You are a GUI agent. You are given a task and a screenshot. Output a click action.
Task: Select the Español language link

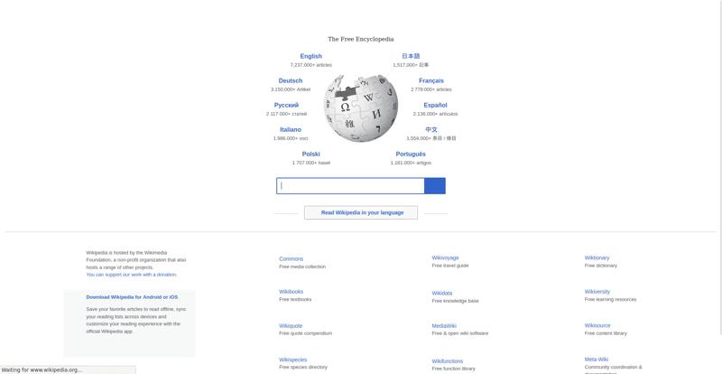[435, 105]
